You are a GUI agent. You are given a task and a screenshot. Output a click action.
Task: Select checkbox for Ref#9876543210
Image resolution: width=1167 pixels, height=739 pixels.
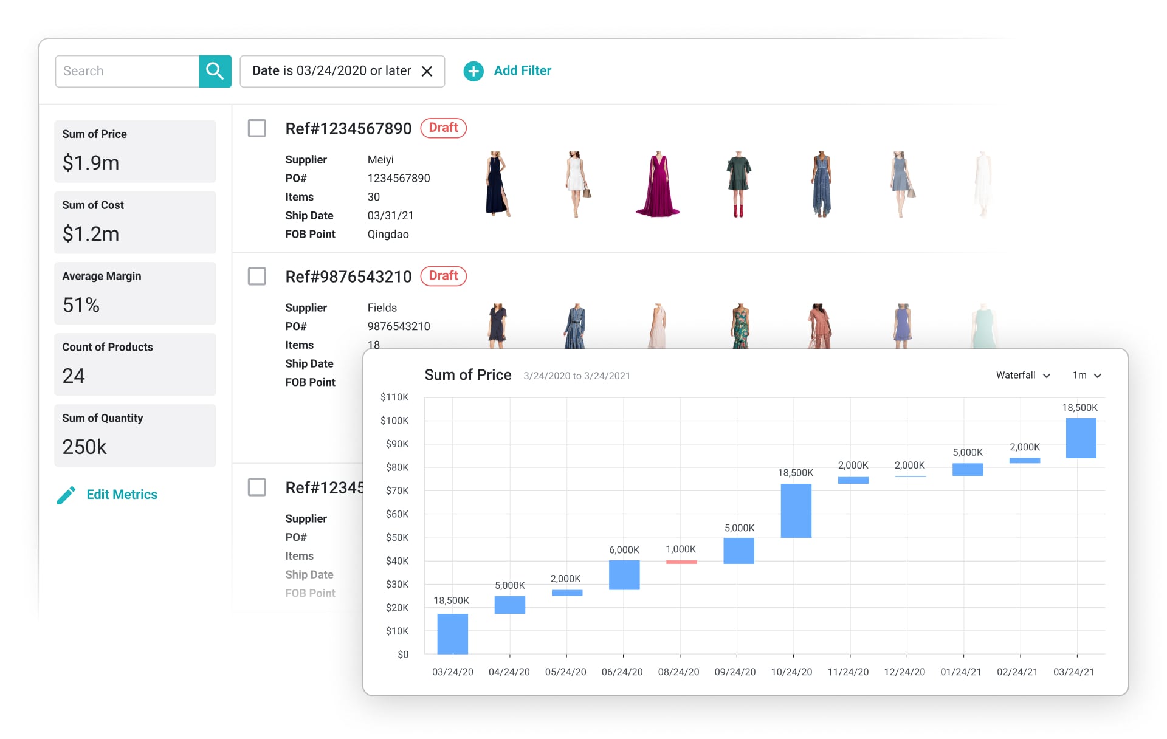point(257,277)
